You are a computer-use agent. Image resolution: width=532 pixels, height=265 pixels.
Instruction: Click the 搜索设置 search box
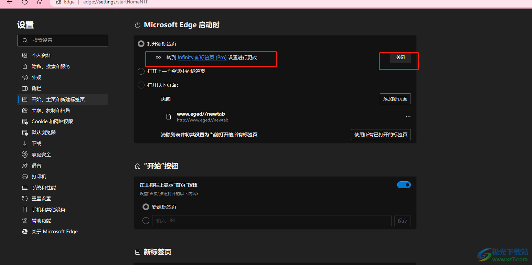(x=63, y=41)
